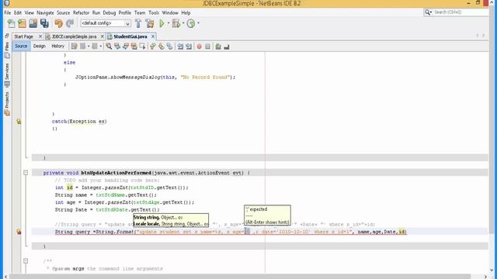Switch to the JDBCExampleSimple.java tab
Screen dimensions: 497x279
tap(74, 36)
